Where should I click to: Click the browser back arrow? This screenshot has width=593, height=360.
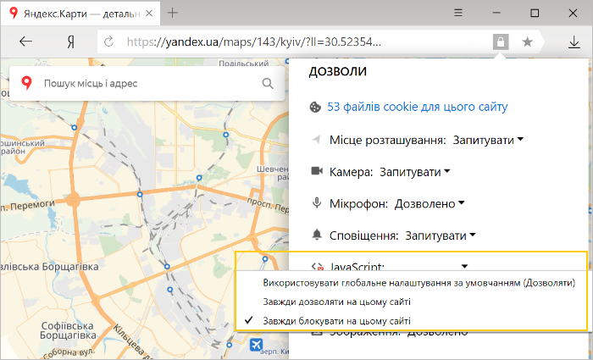pos(25,42)
